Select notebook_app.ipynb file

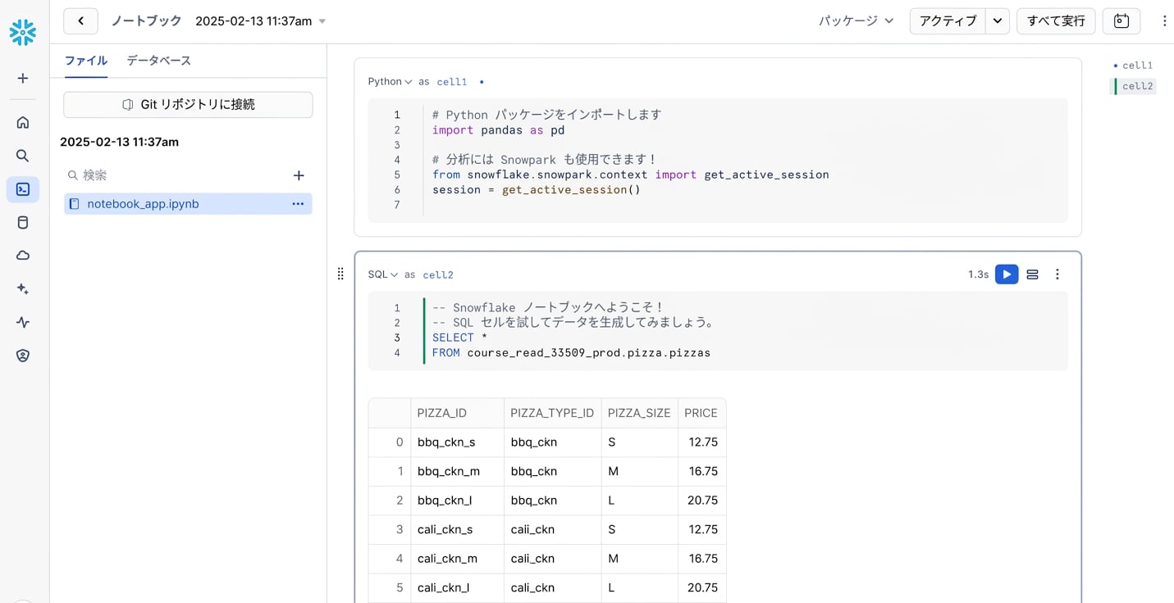188,204
